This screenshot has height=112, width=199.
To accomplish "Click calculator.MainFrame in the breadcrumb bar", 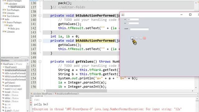I will [42, 94].
